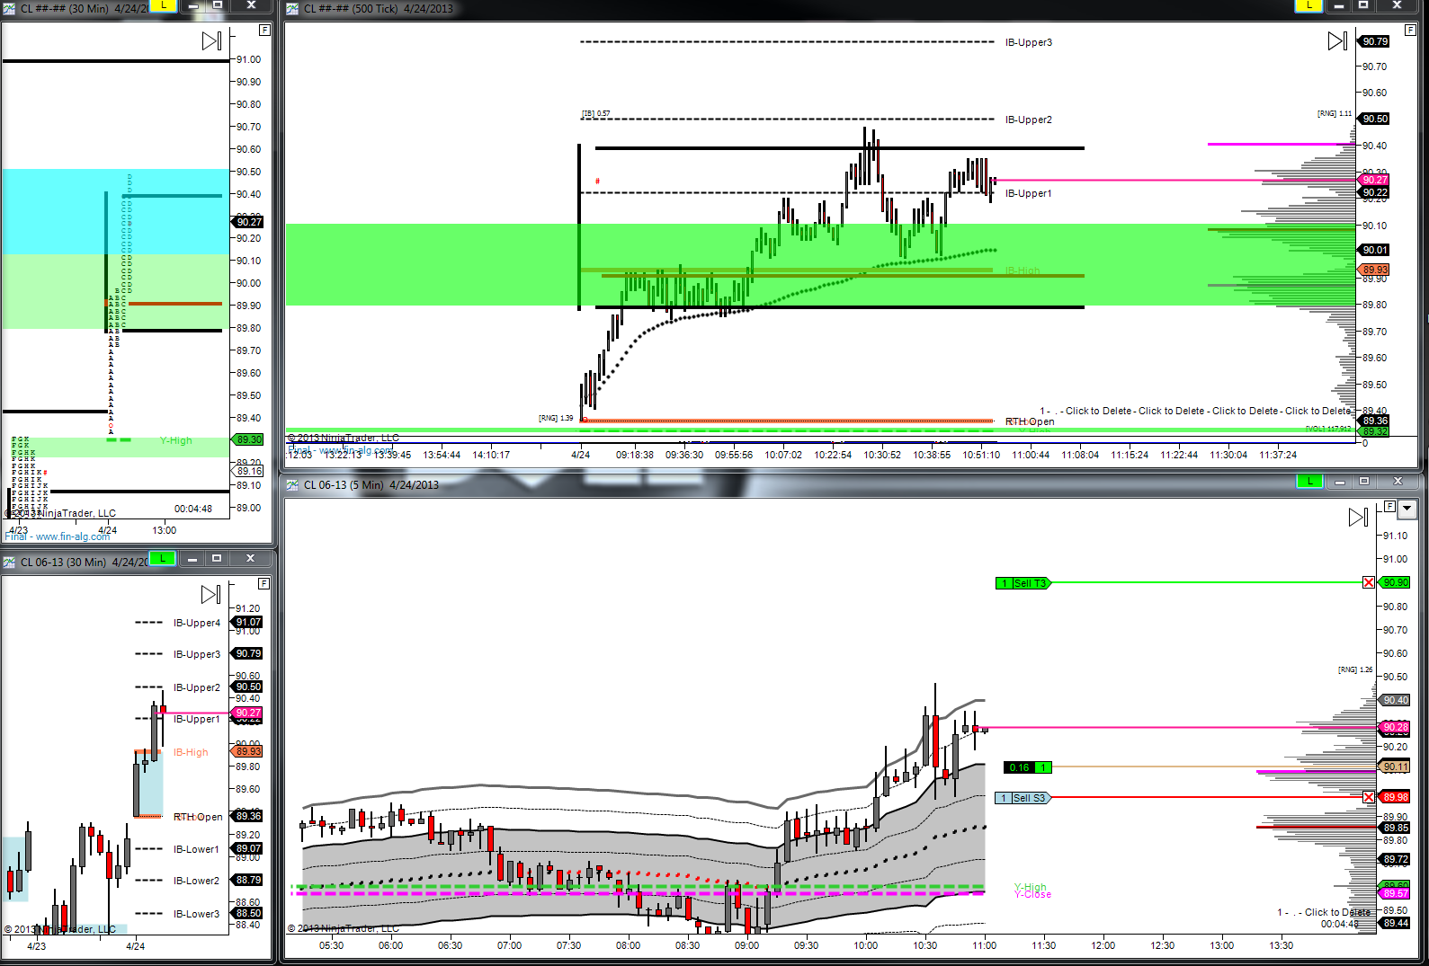This screenshot has height=966, width=1429.
Task: Toggle yellow L link button on 500 Tick chart
Action: coord(1308,5)
